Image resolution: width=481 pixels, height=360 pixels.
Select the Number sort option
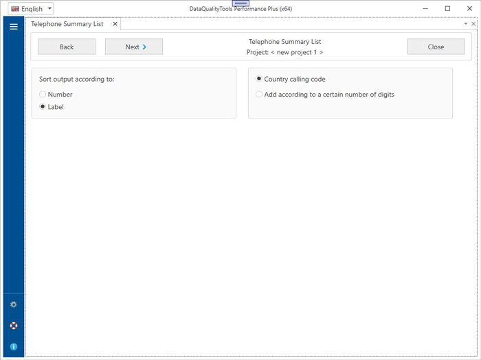coord(43,95)
